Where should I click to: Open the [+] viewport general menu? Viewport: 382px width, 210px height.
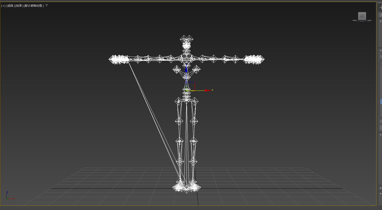[x=3, y=6]
